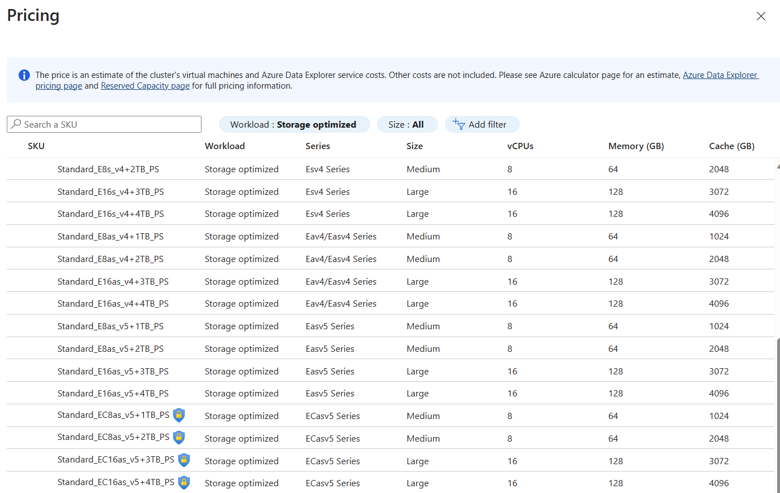Open the Reserved Capacity page link
The height and width of the screenshot is (493, 780).
point(145,86)
